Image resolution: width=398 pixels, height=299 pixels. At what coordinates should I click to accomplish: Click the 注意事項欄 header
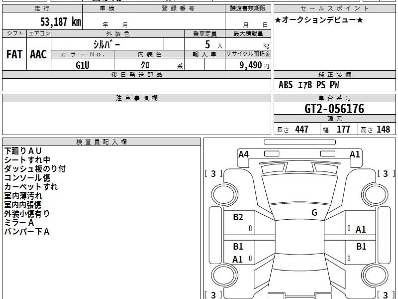[137, 98]
